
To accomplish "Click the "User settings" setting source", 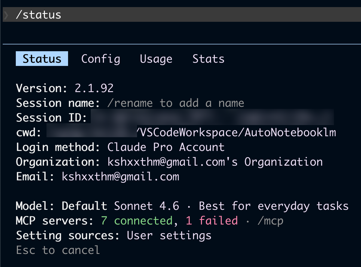I will click(169, 235).
